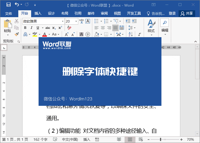Open the 审阅 tab
Screen dimensions: 200x143
pyautogui.click(x=104, y=13)
